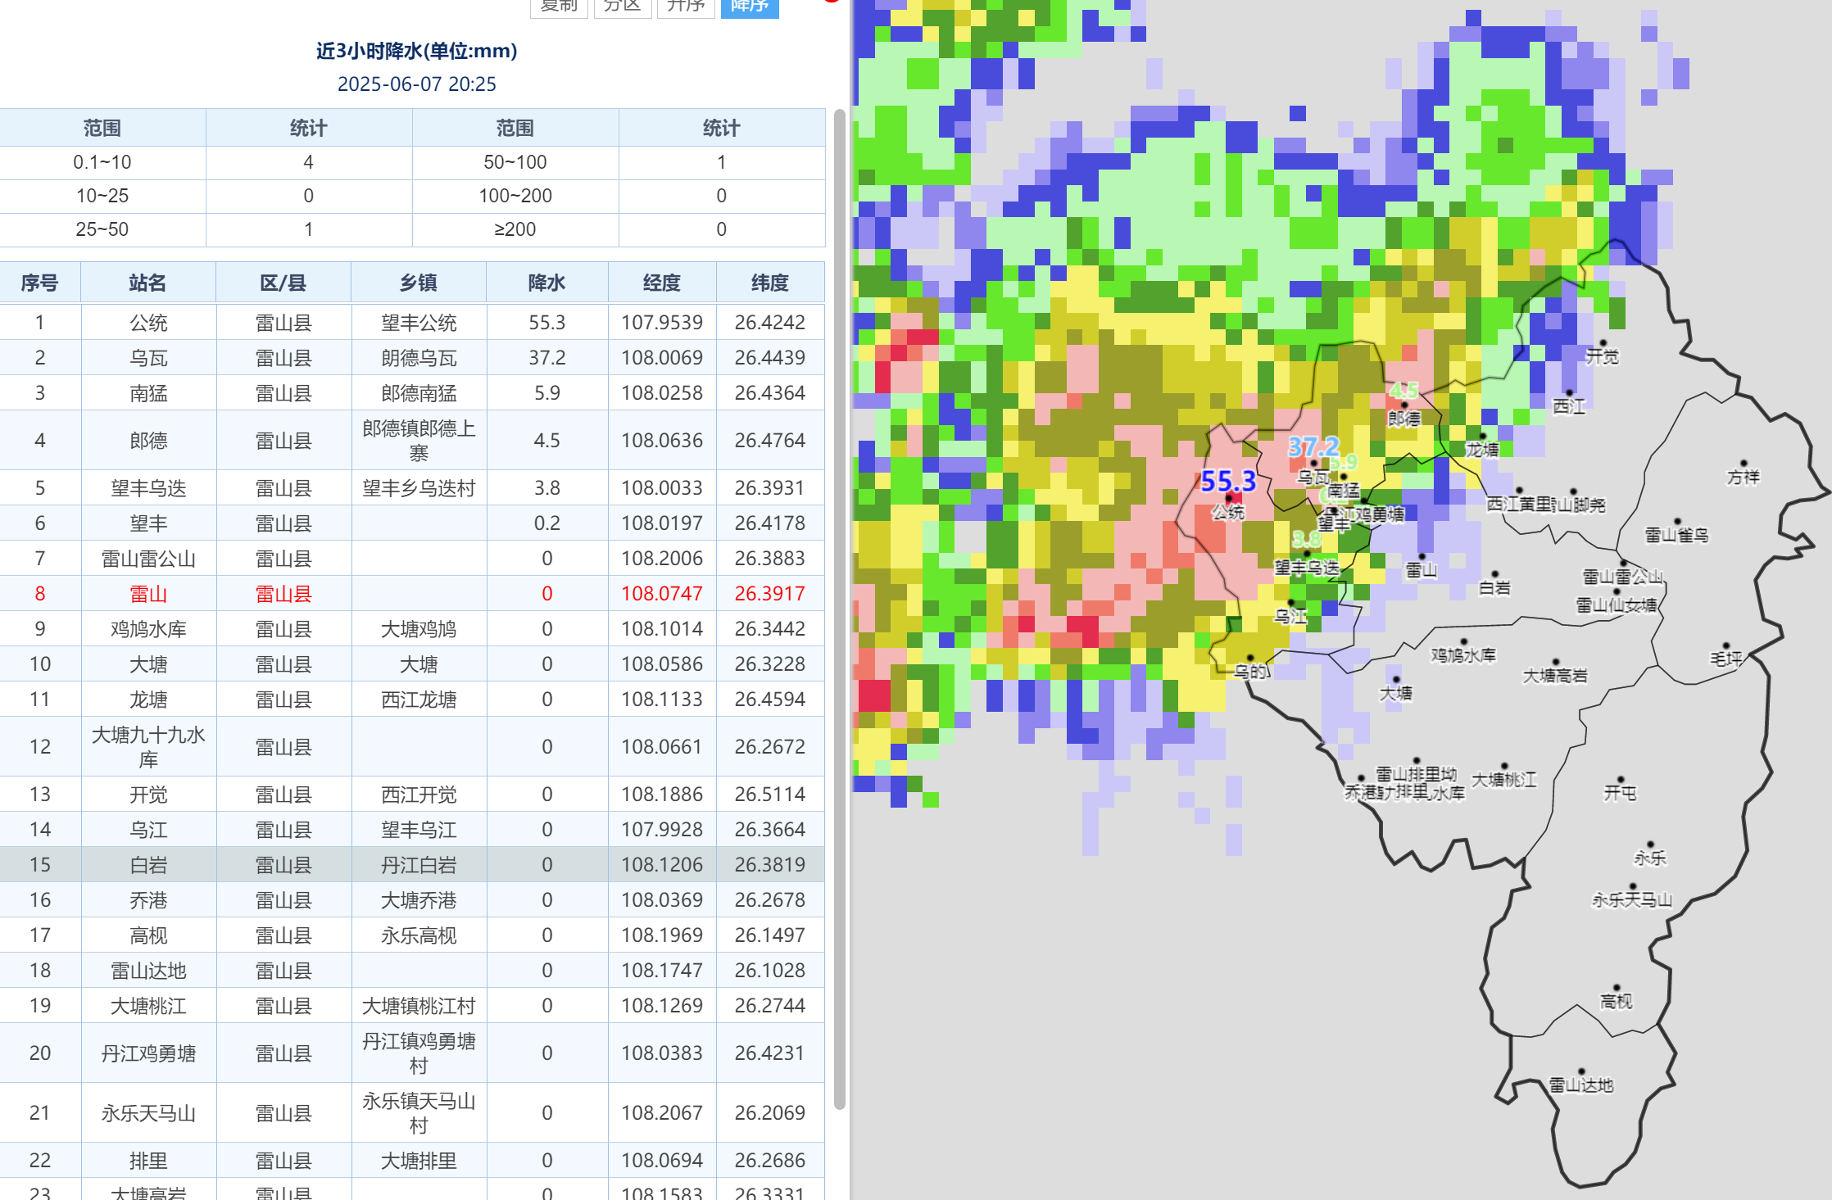The width and height of the screenshot is (1832, 1200).
Task: Select the red highlighted 雷山 row
Action: [148, 594]
